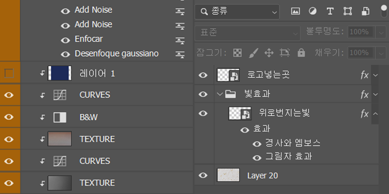Collapse effects list on 위로번지는빛 layer
389x194 pixels.
(375, 114)
